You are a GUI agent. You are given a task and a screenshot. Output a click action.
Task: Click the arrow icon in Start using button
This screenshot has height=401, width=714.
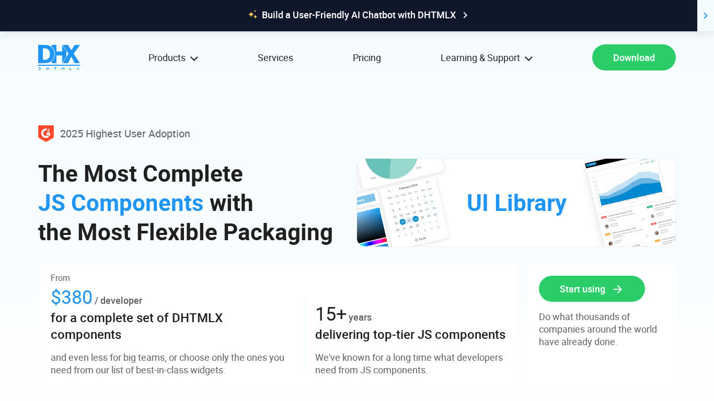point(618,289)
